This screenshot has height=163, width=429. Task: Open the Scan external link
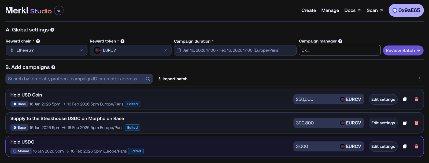tap(375, 10)
